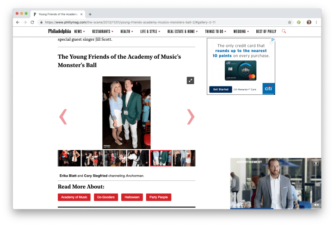Advance to the next gallery photo

coord(191,116)
